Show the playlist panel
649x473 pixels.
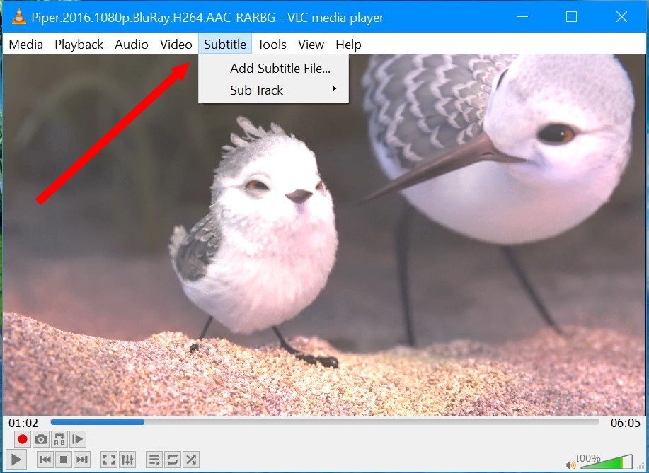[x=154, y=460]
